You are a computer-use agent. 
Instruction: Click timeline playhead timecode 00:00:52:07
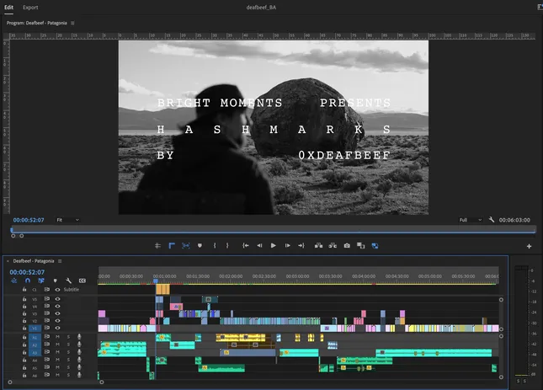(x=27, y=272)
